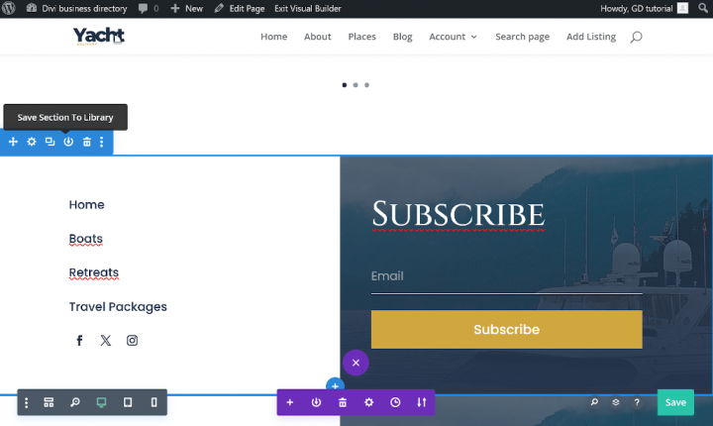Open section settings gear in blue toolbar
Screen dimensions: 713x426
tap(32, 142)
